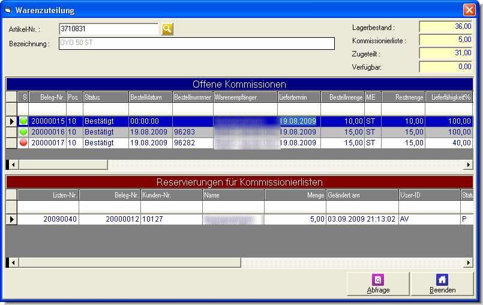Click the Menge column header

tap(295, 195)
